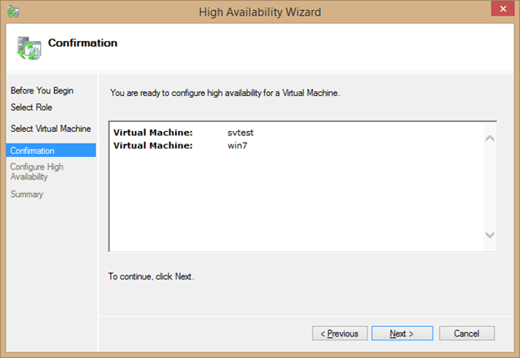The height and width of the screenshot is (358, 520).
Task: Choose the Summary step in the sidebar
Action: click(27, 194)
